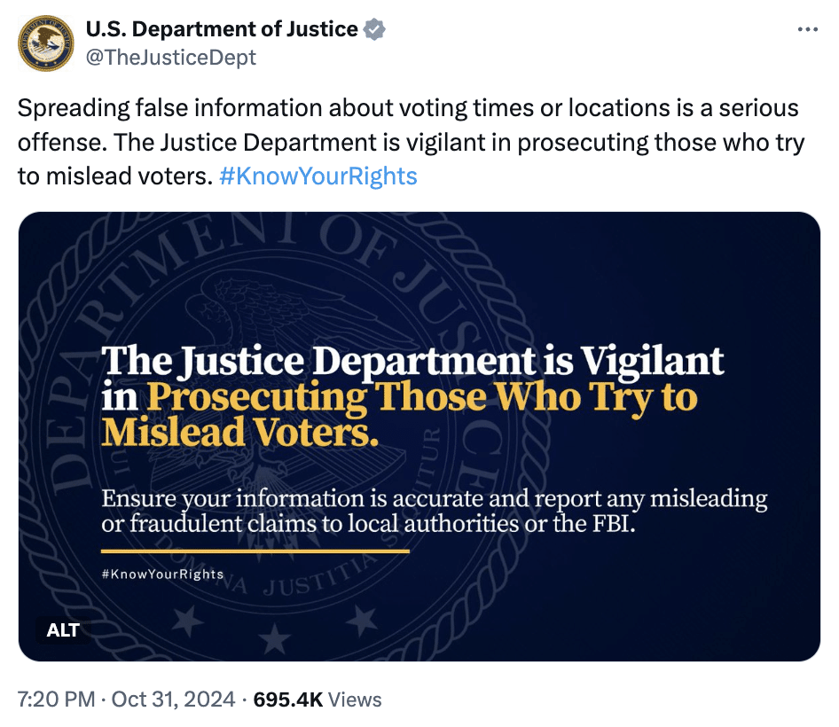Click the gray verified badge checkmark
The image size is (839, 727).
375,29
